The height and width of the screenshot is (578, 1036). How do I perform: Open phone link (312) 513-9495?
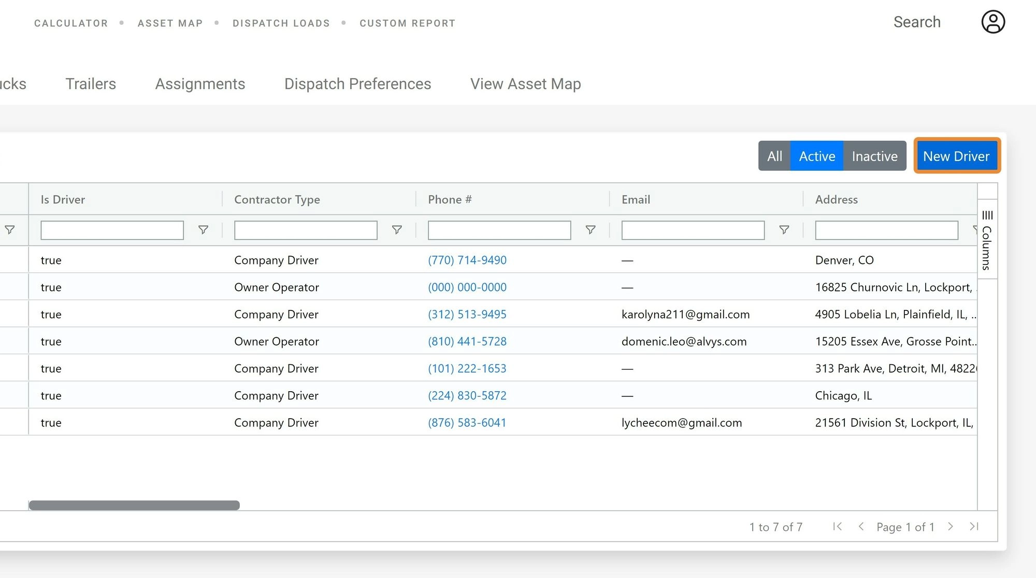click(x=467, y=314)
